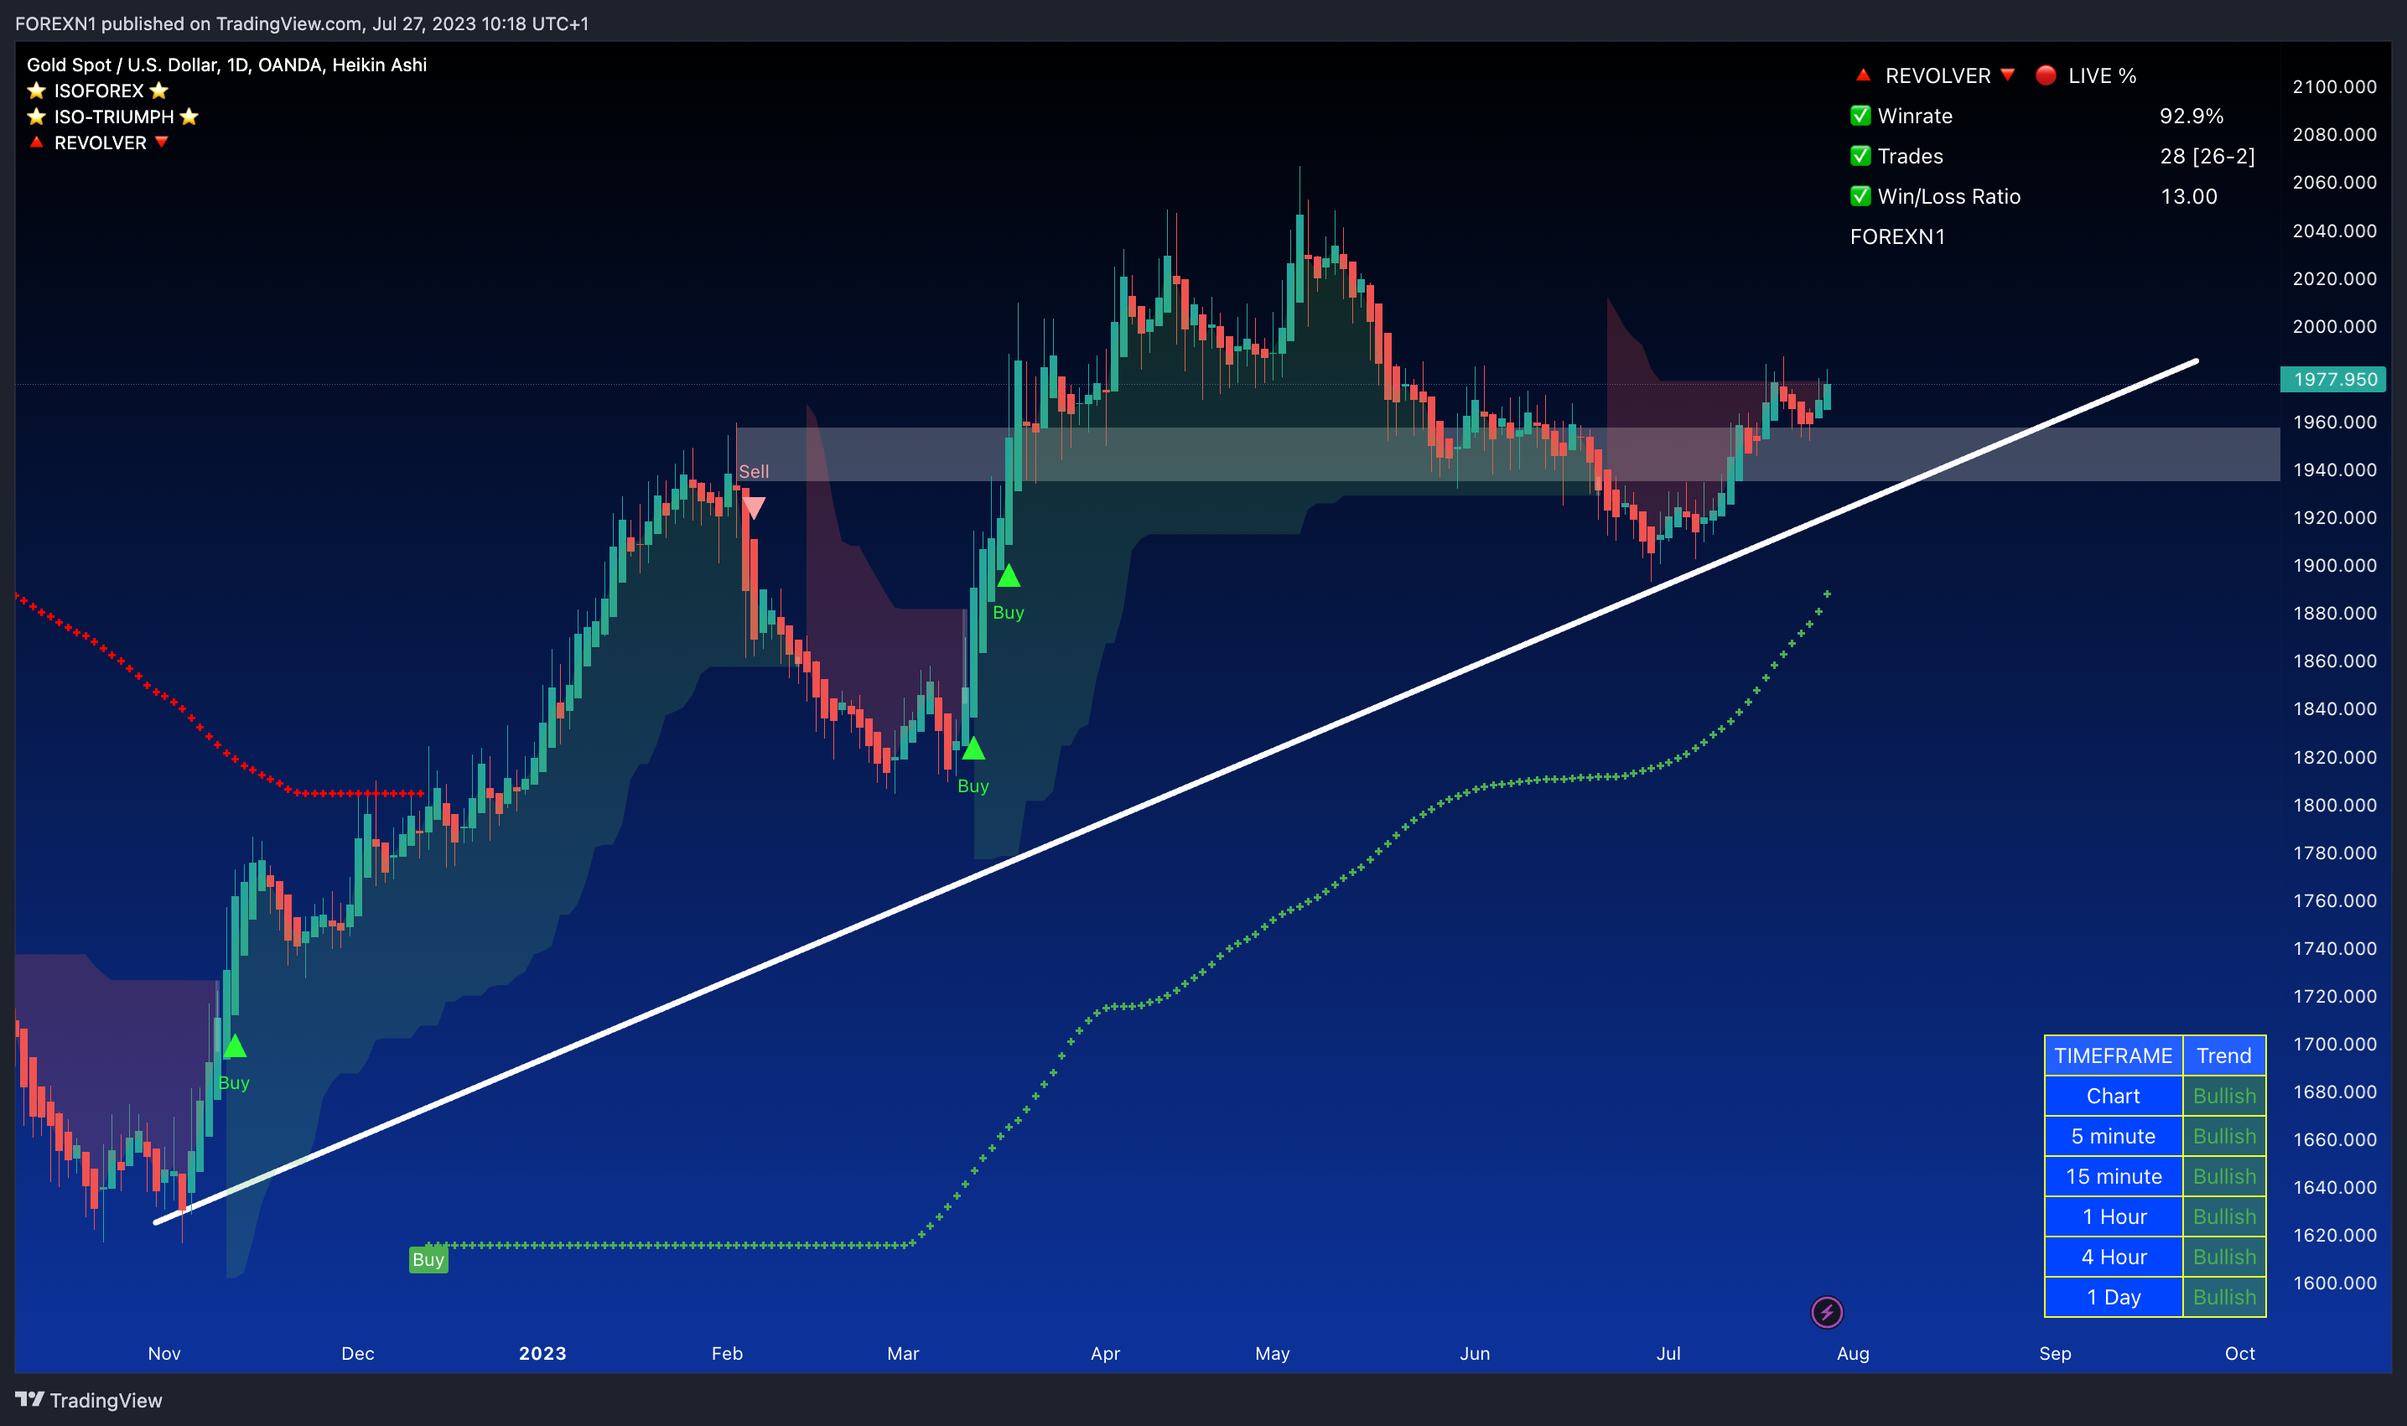Click the 1 Hour row in trend table
Image resolution: width=2407 pixels, height=1426 pixels.
pyautogui.click(x=2155, y=1216)
